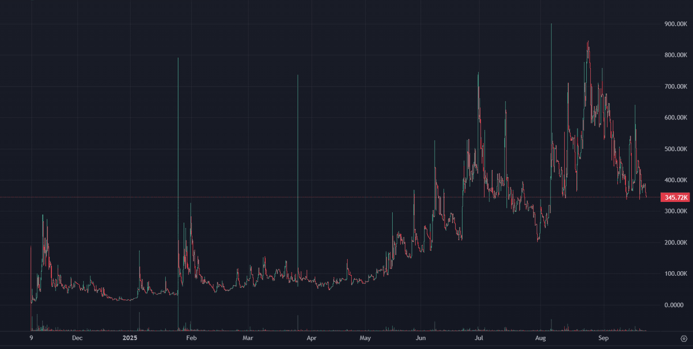Click the 300.00K price axis label
Viewport: 693px width, 349px height.
pyautogui.click(x=676, y=211)
